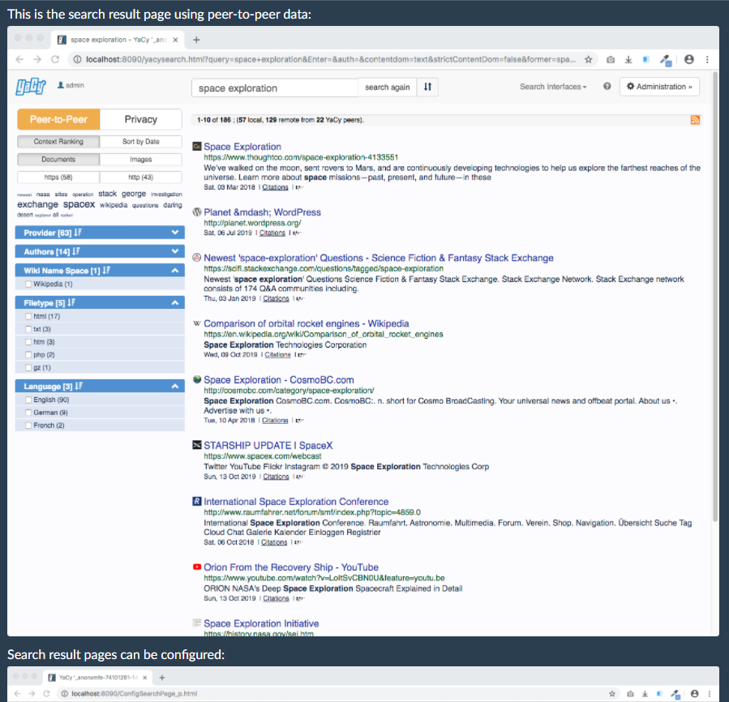Click the camera screenshot extension icon
729x702 pixels.
611,59
